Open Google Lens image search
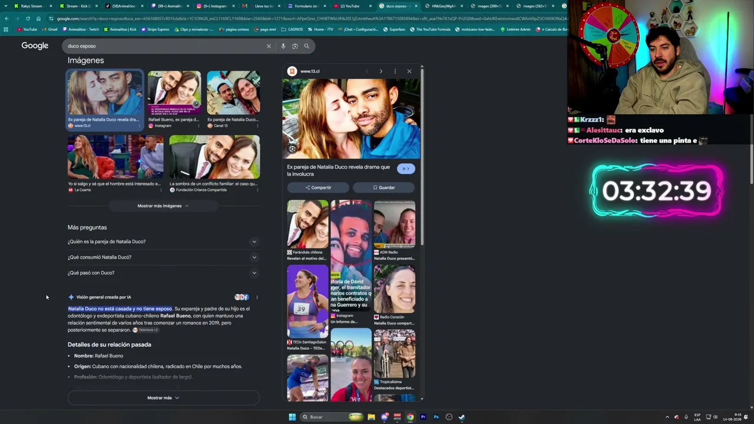The height and width of the screenshot is (424, 754). [295, 46]
